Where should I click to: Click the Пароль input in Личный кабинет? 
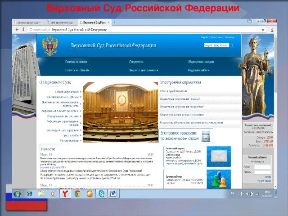click(x=262, y=172)
